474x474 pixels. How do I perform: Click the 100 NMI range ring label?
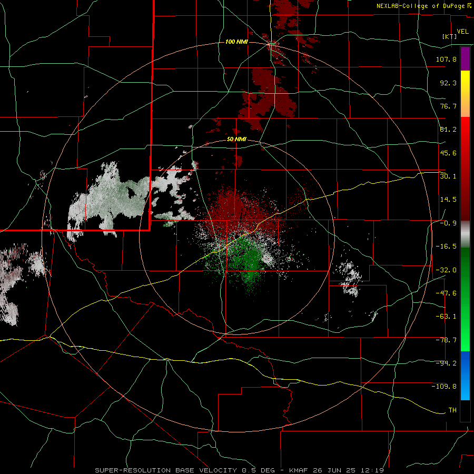coord(236,42)
